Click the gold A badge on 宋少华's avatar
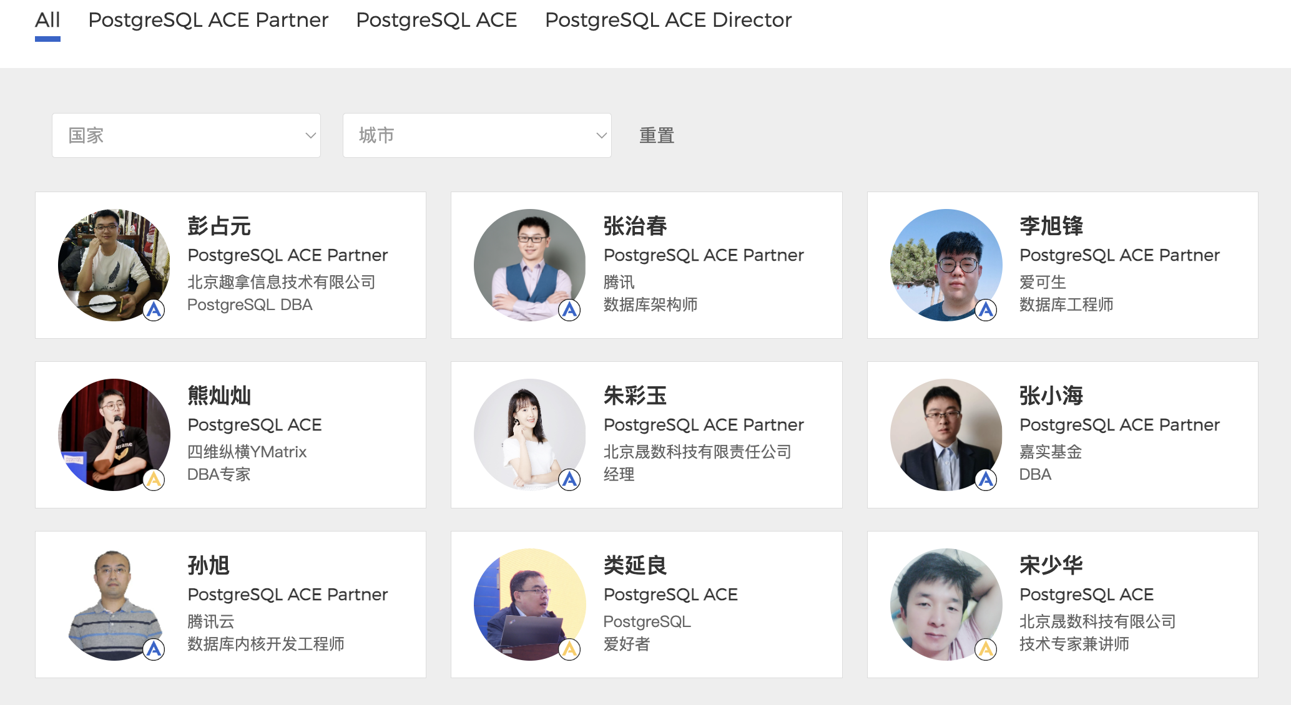This screenshot has width=1291, height=705. (986, 649)
